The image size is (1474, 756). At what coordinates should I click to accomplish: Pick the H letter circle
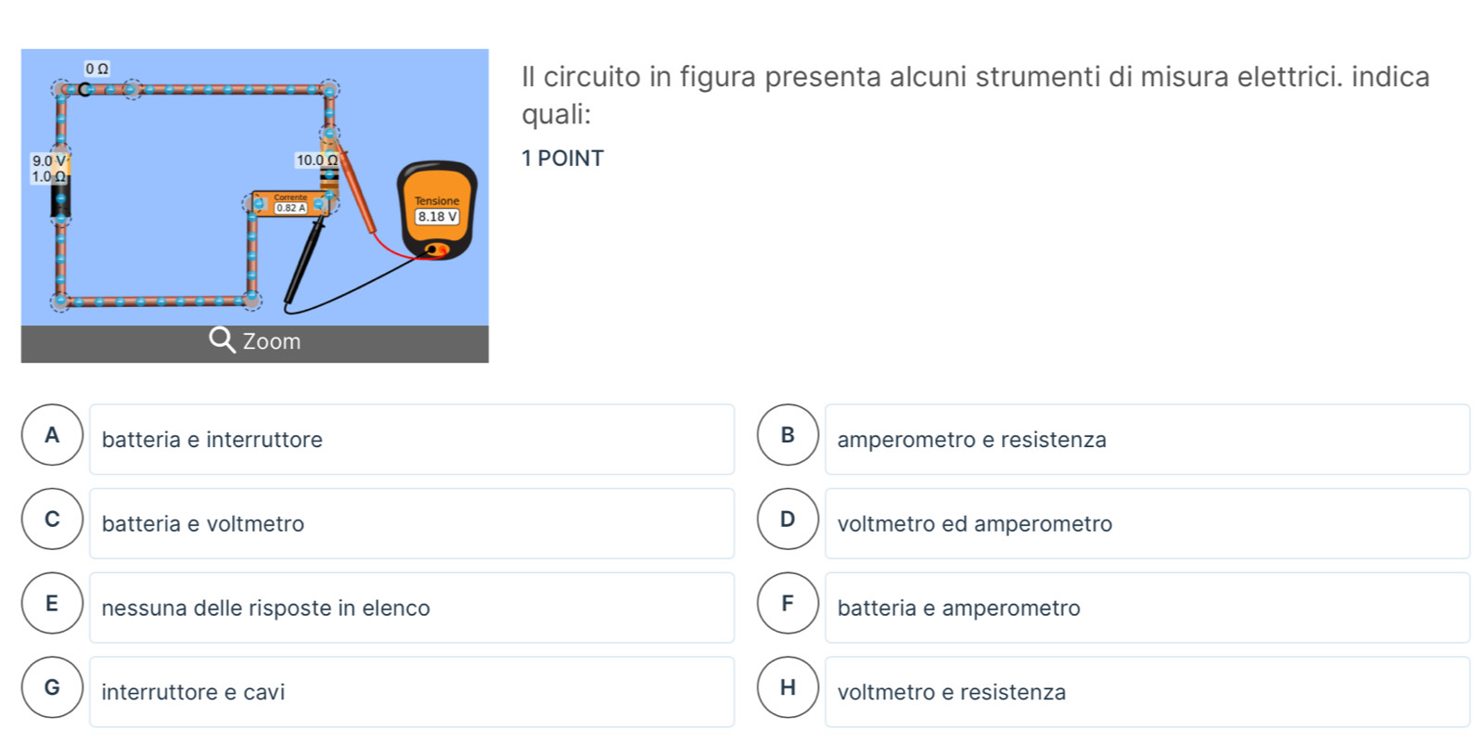788,687
